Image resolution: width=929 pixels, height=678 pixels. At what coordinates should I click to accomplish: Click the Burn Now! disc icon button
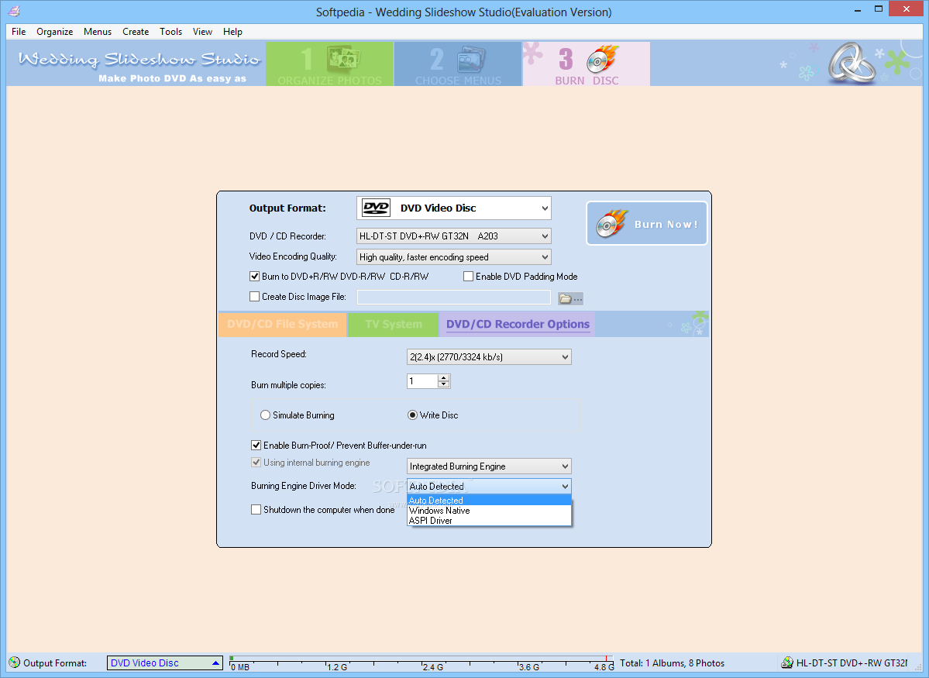pyautogui.click(x=646, y=223)
